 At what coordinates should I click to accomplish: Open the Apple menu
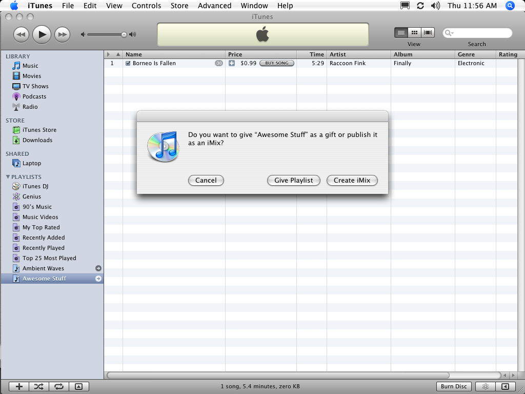tap(14, 6)
